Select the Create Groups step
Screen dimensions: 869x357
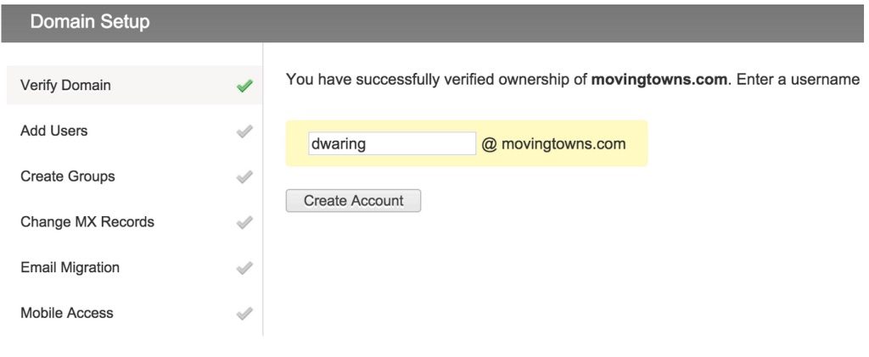(134, 176)
